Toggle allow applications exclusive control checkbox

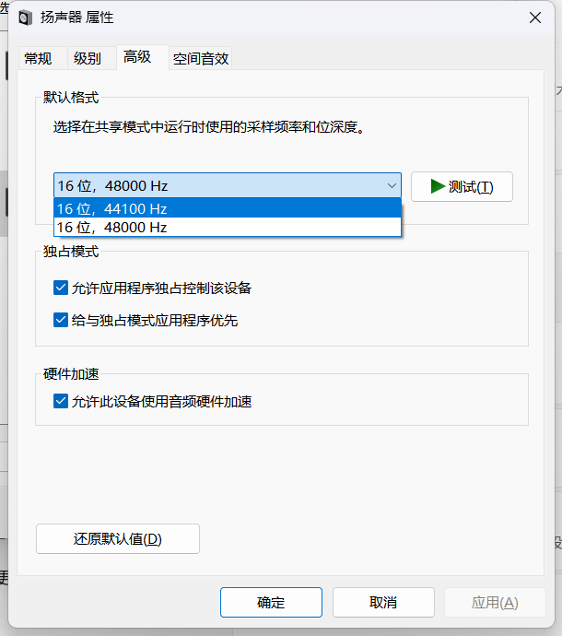61,289
